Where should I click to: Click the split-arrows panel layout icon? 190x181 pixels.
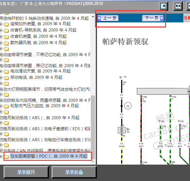coord(178,6)
